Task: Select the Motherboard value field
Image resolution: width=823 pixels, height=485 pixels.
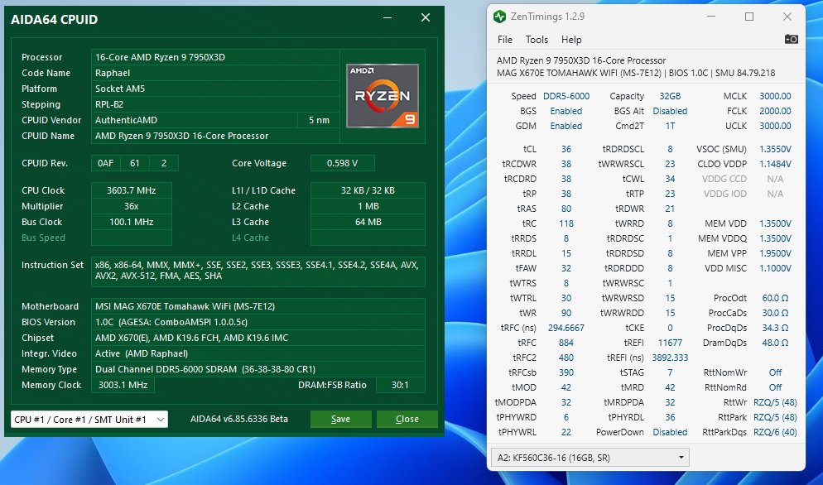Action: [257, 306]
